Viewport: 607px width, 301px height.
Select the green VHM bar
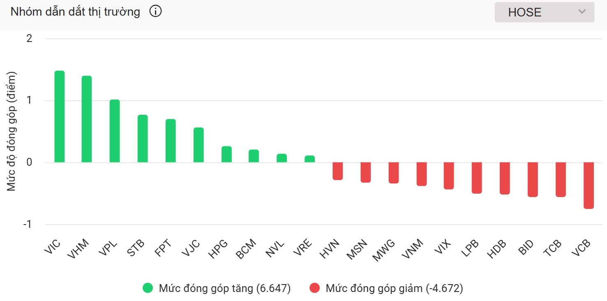87,119
